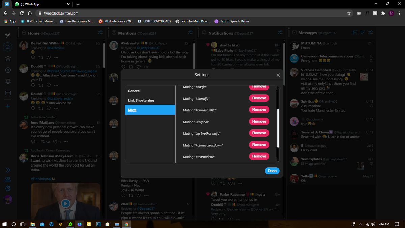The image size is (405, 228).
Task: Open the taskbar volume control
Action: (x=373, y=224)
